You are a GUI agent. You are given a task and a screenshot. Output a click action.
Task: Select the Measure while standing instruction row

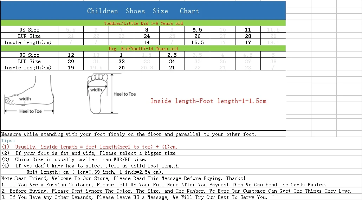[x=143, y=134]
